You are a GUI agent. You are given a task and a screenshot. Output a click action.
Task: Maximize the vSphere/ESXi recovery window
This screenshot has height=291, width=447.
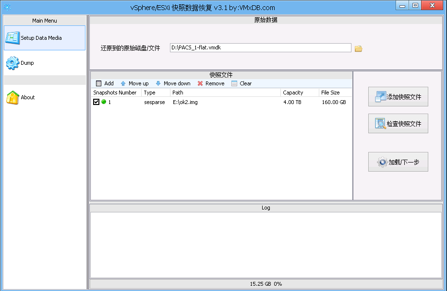point(415,5)
